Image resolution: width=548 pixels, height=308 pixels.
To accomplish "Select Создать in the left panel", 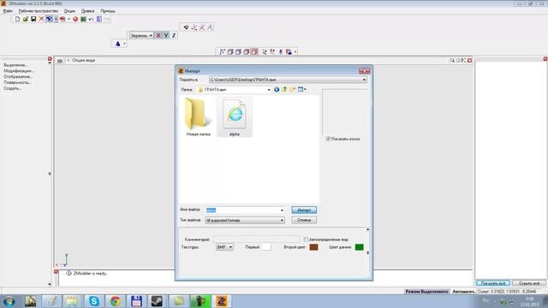I will pos(13,88).
